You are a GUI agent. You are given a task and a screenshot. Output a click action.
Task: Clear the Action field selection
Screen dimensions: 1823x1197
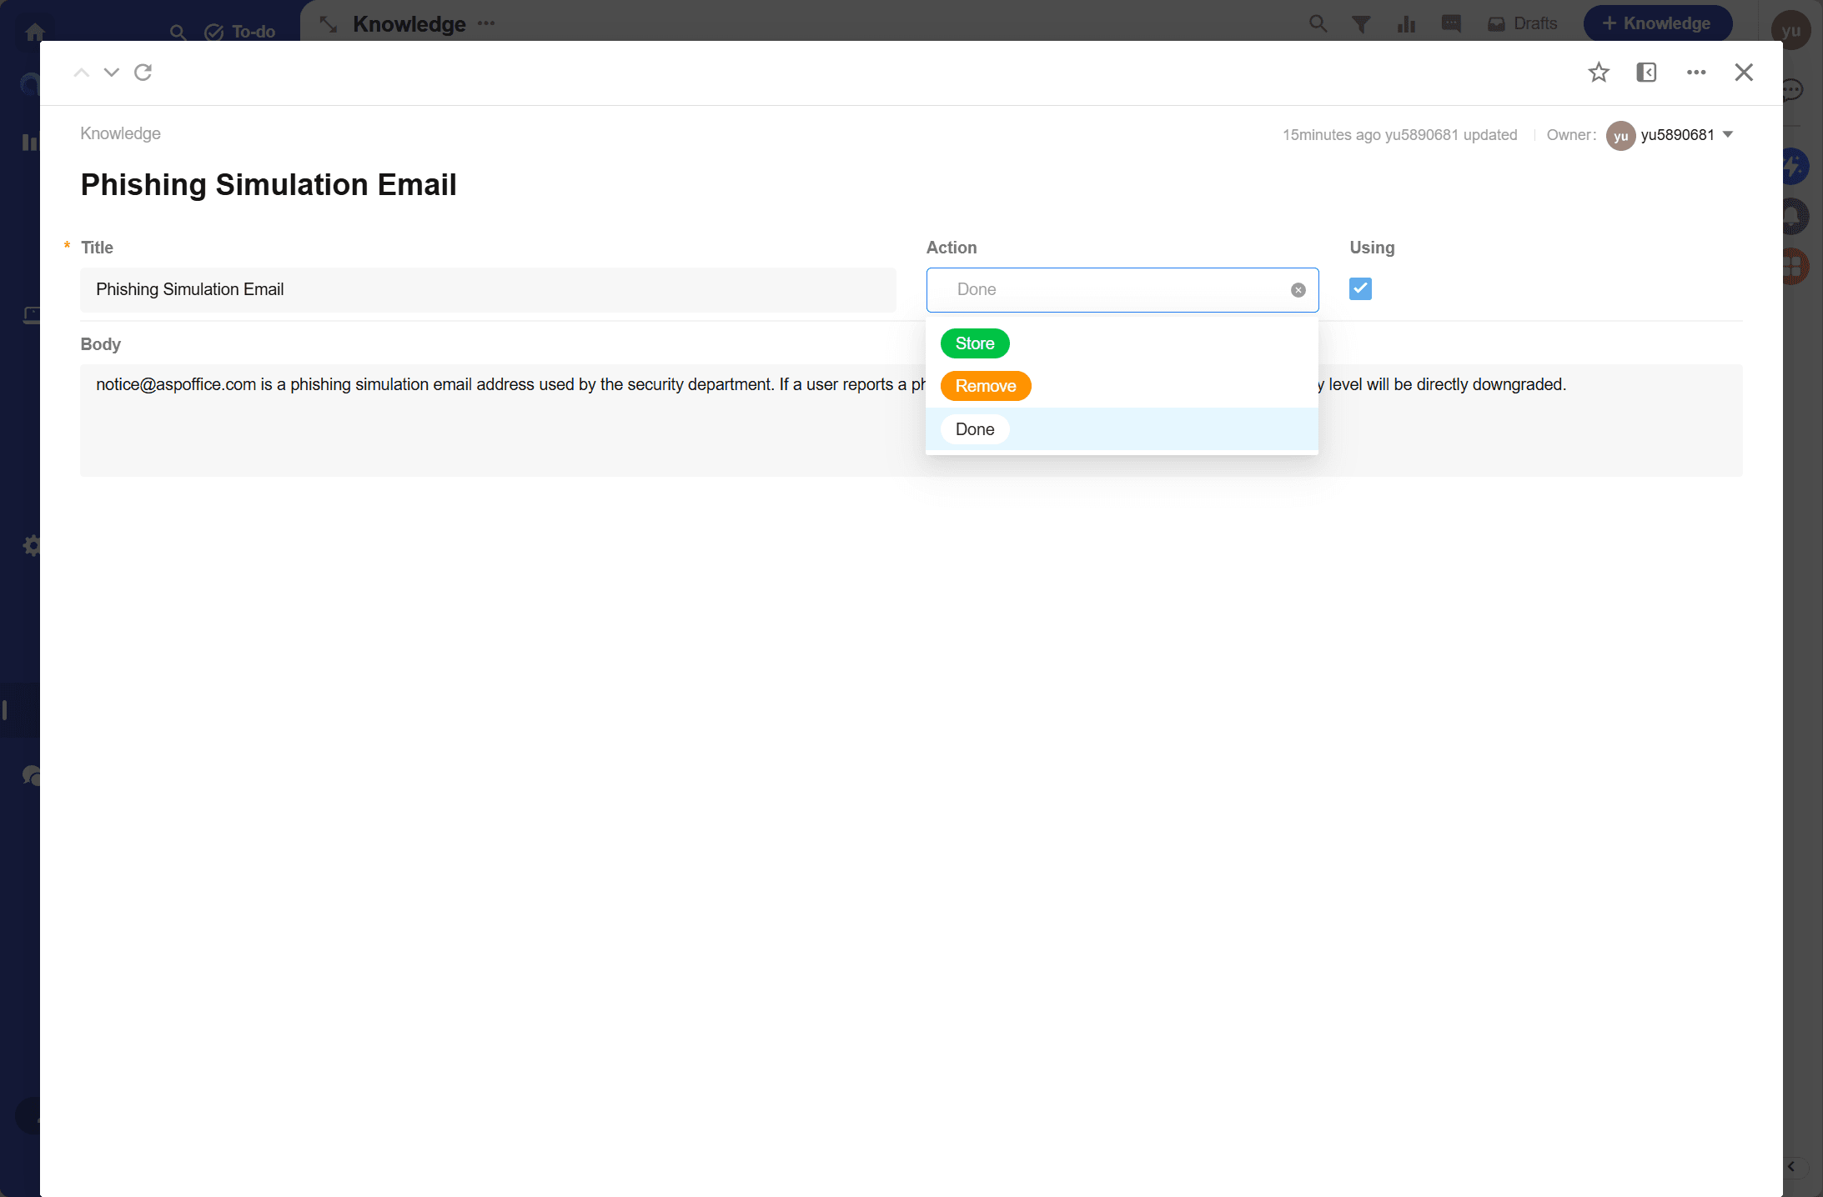coord(1298,290)
